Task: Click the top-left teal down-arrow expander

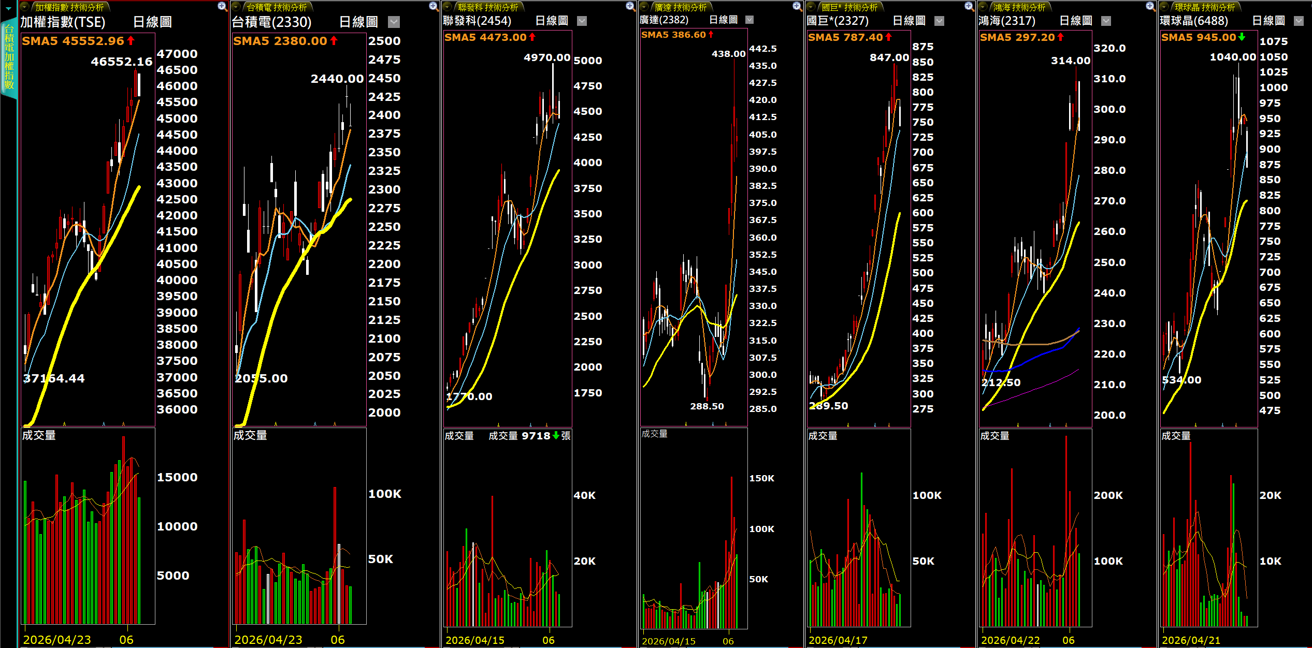Action: coord(8,8)
